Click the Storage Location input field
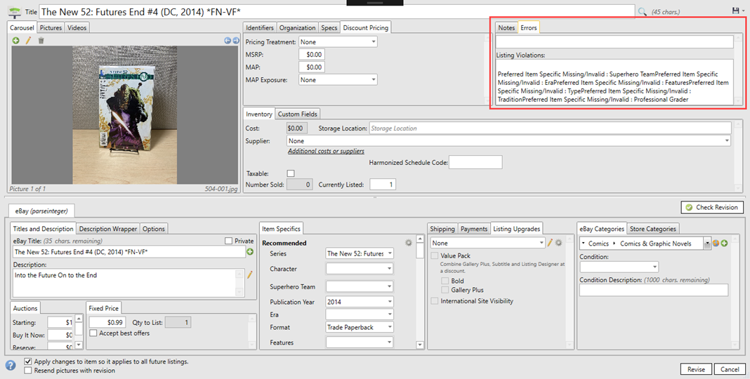This screenshot has height=379, width=750. pyautogui.click(x=550, y=128)
